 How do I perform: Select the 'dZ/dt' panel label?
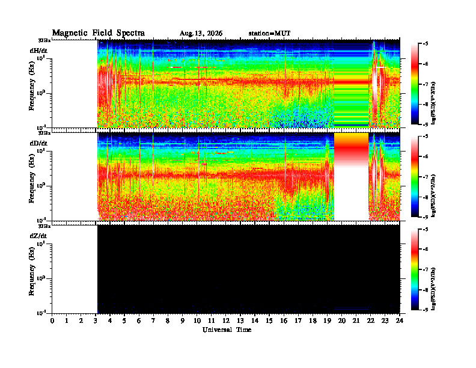pos(38,236)
